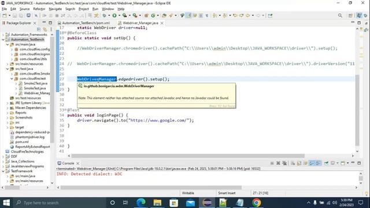
Task: Switch to the Java perspective icon
Action: [x=359, y=16]
